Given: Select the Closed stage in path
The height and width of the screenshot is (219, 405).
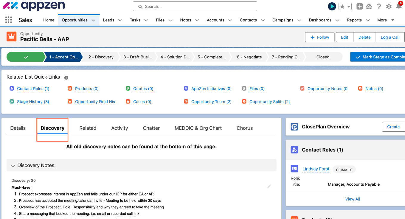Looking at the screenshot, I should 323,57.
